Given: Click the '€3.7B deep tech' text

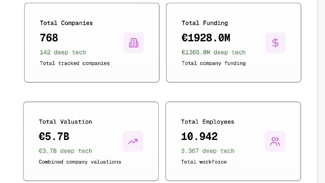Looking at the screenshot, I should [x=65, y=151].
